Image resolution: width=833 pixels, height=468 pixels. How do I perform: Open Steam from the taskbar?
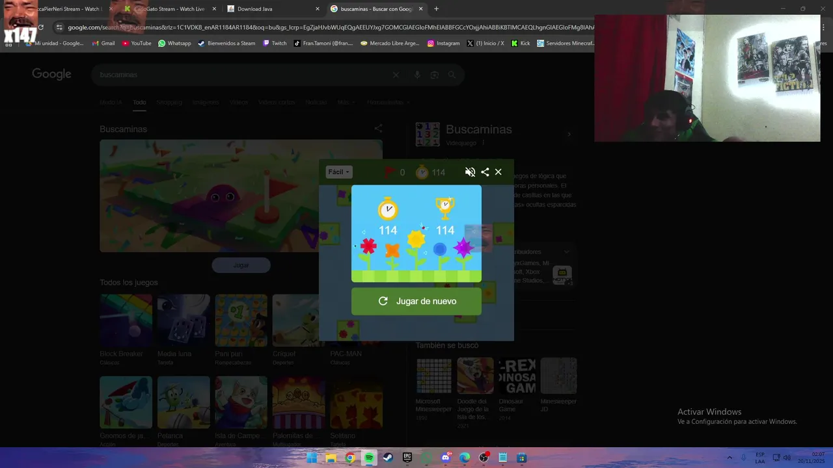click(x=388, y=458)
